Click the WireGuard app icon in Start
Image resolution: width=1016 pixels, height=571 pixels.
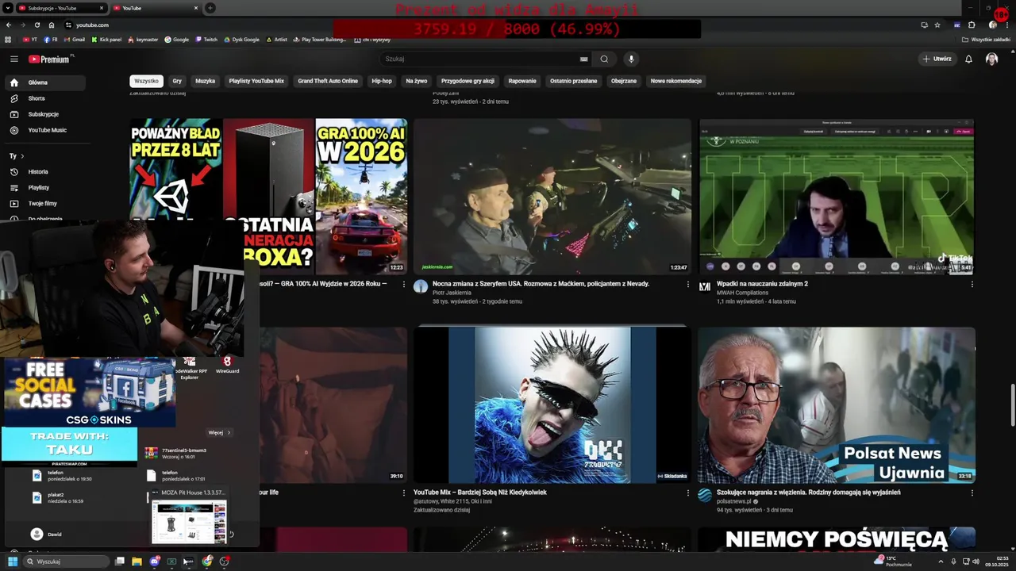coord(227,366)
